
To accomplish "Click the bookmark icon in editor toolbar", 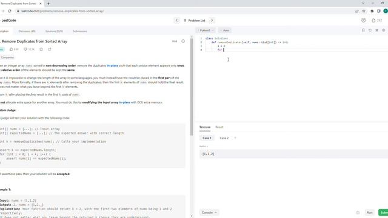I will [363, 30].
